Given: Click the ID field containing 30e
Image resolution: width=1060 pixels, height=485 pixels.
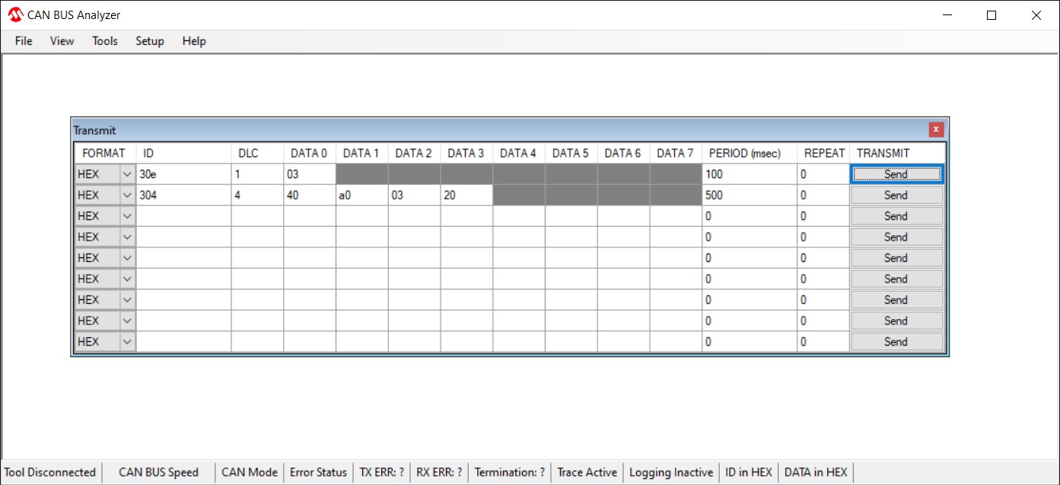Looking at the screenshot, I should pyautogui.click(x=183, y=174).
